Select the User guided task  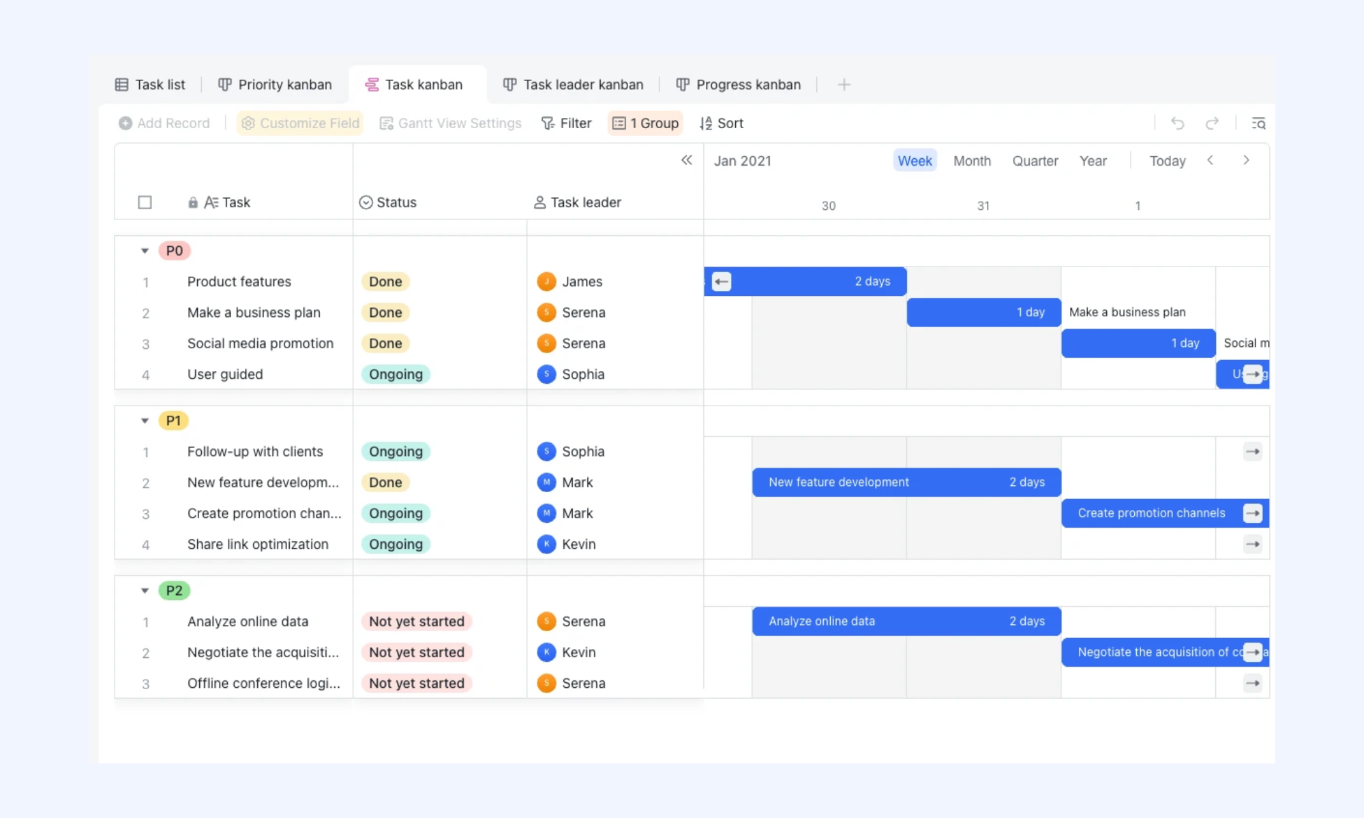pos(225,374)
